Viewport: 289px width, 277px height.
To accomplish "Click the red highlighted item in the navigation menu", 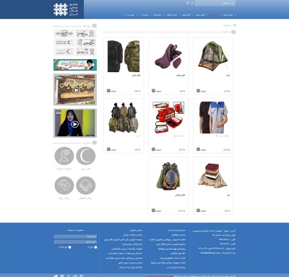I will (214, 15).
